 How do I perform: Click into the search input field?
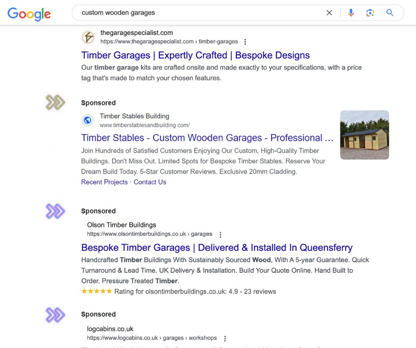point(199,13)
